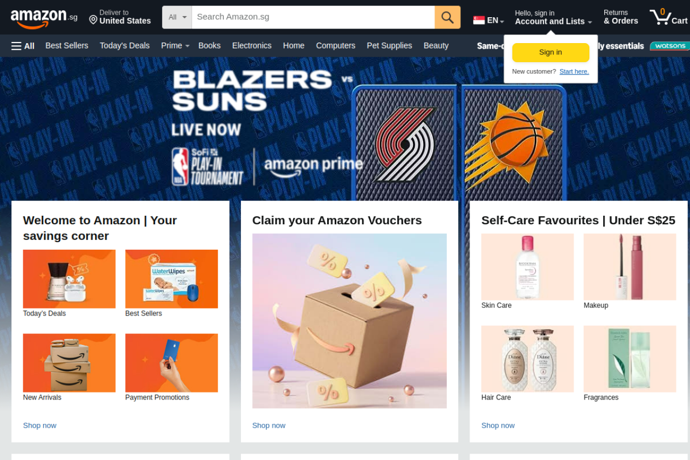Click the Amazon.sg logo
The height and width of the screenshot is (460, 690).
[44, 18]
